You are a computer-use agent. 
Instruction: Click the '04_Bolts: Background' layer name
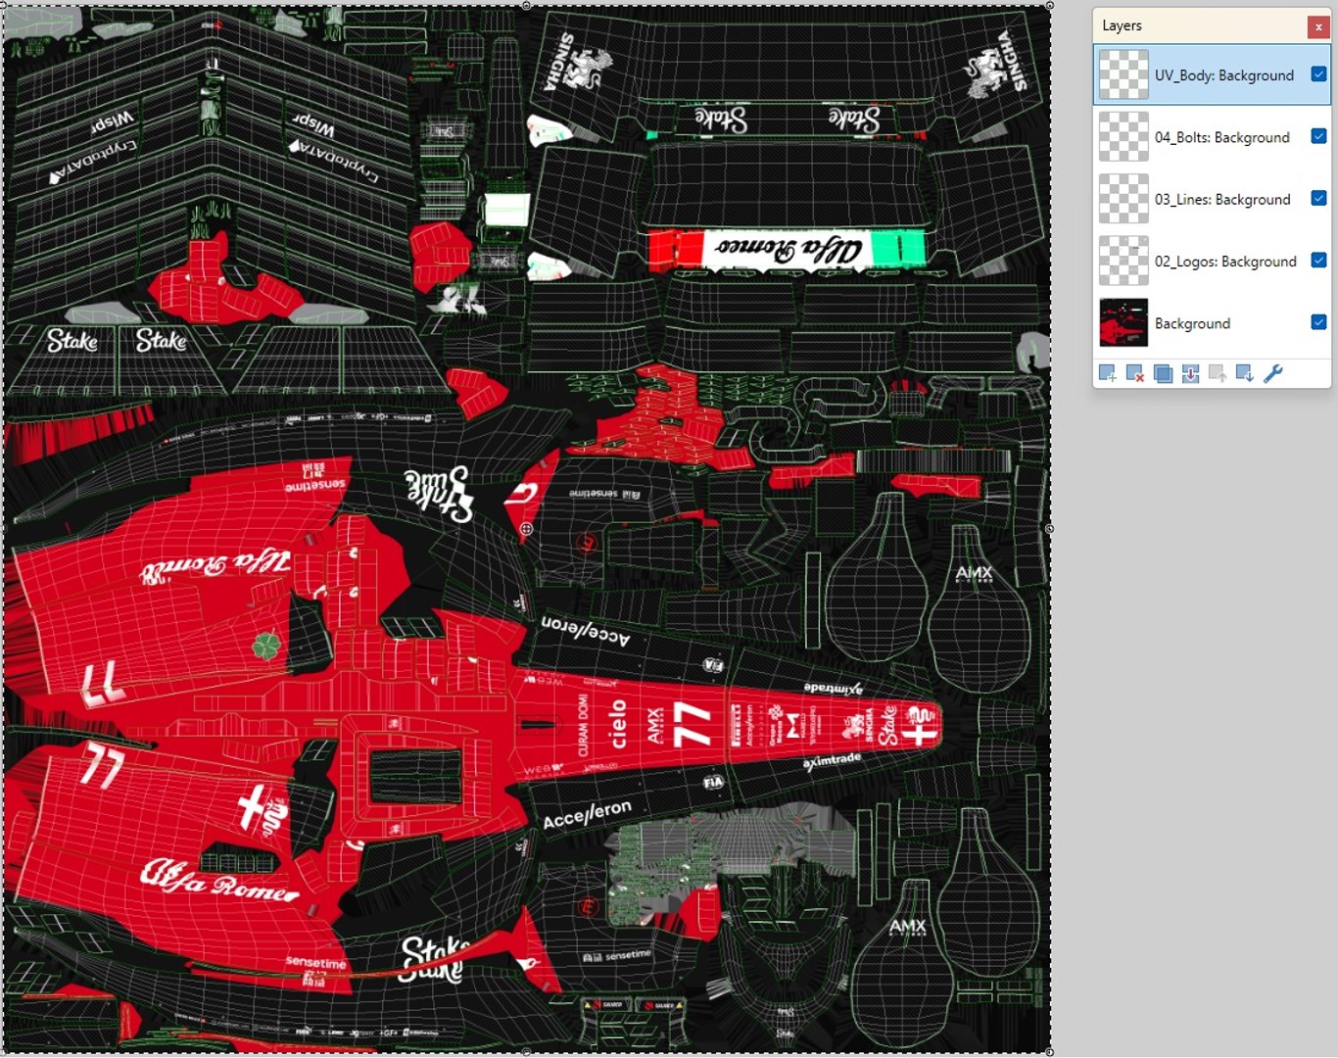[1222, 137]
